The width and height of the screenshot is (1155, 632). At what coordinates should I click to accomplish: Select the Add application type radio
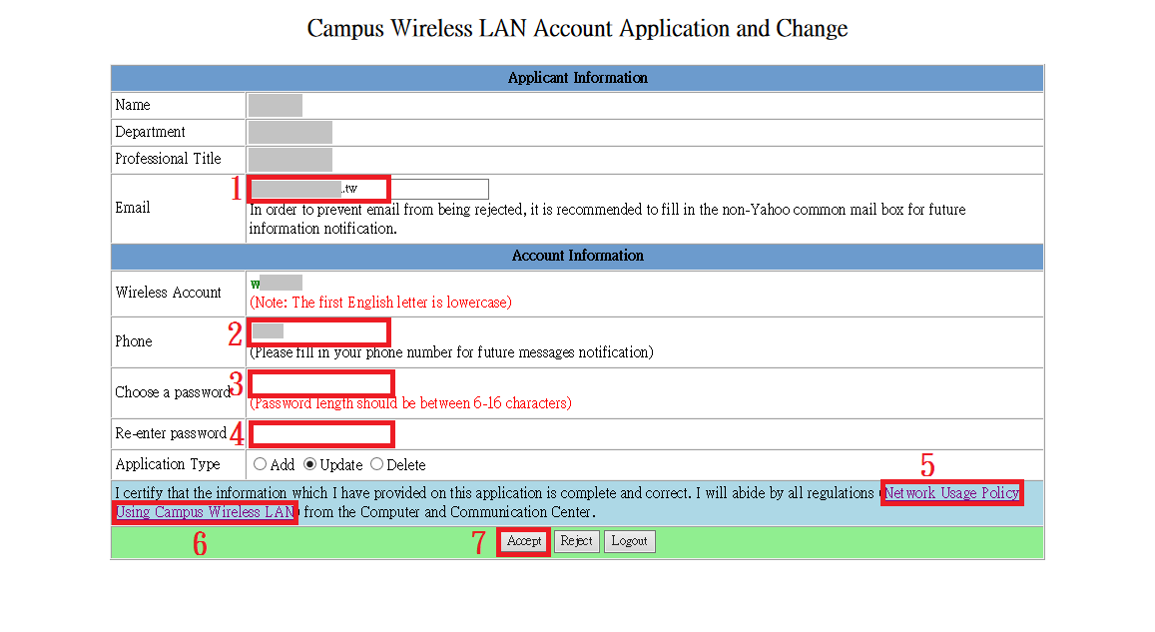[261, 464]
